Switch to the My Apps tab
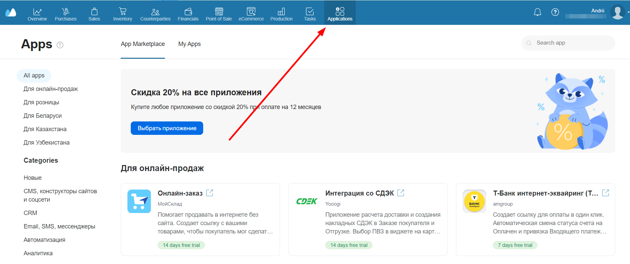Viewport: 630px width, 264px height. (x=189, y=44)
